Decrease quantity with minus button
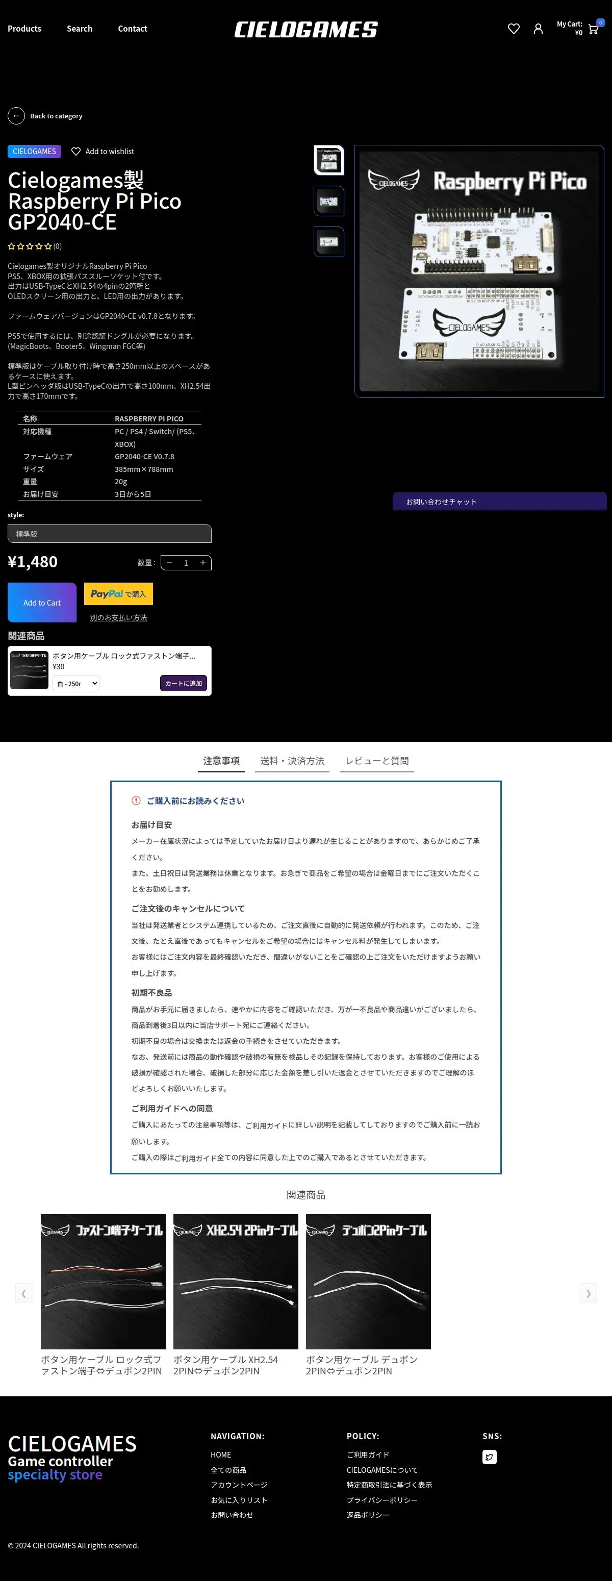The image size is (612, 1581). point(169,563)
